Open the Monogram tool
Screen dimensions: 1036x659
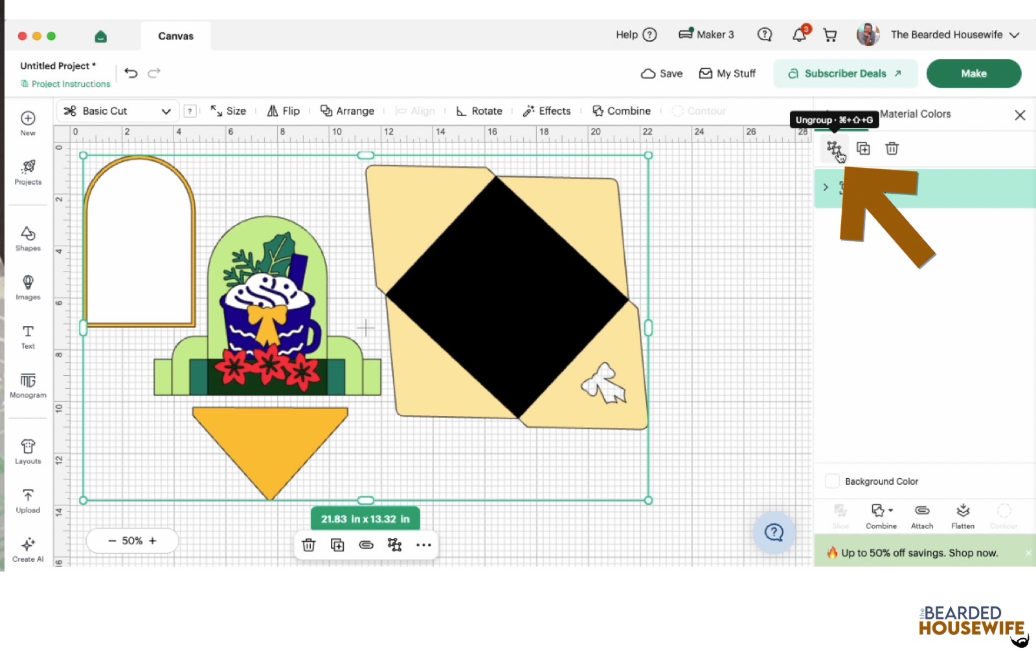click(x=28, y=386)
